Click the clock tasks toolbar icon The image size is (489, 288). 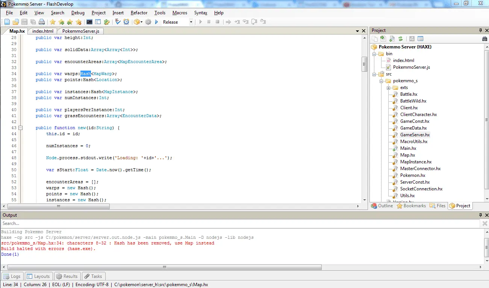126,22
